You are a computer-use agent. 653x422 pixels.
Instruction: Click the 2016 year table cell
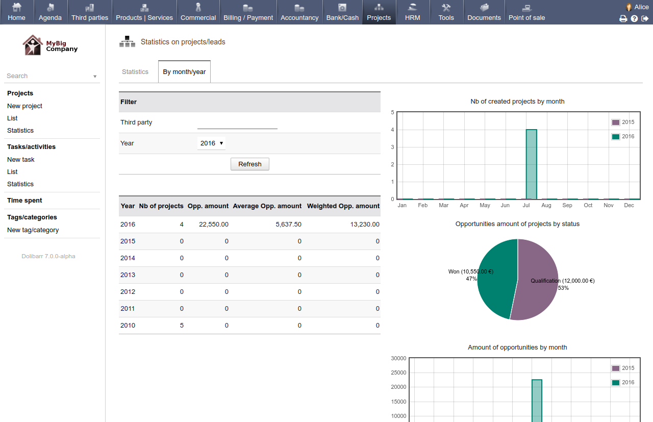[x=128, y=225]
